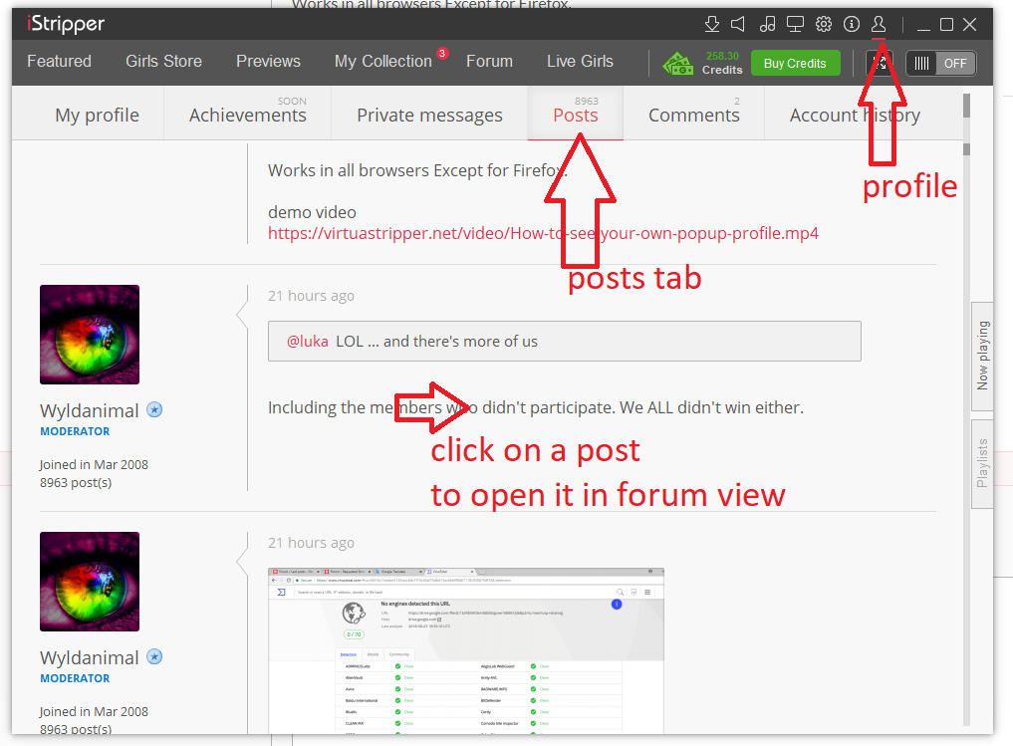
Task: Click the green cash credits icon
Action: (x=678, y=63)
